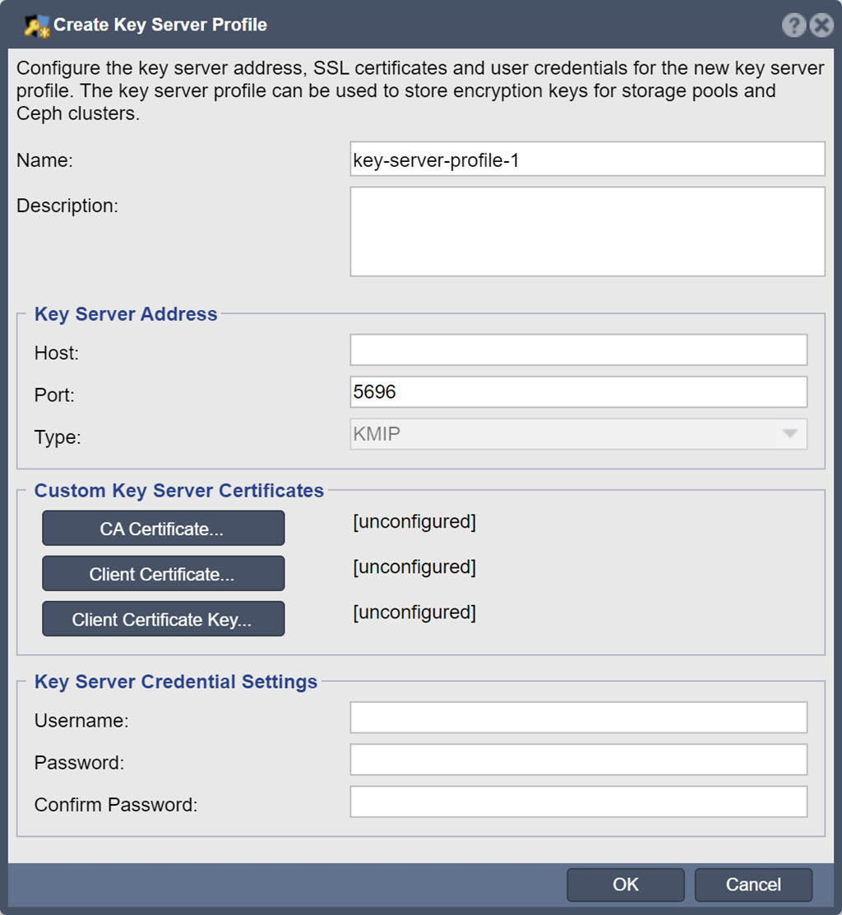Viewport: 842px width, 915px height.
Task: Select the Password input field
Action: coord(578,760)
